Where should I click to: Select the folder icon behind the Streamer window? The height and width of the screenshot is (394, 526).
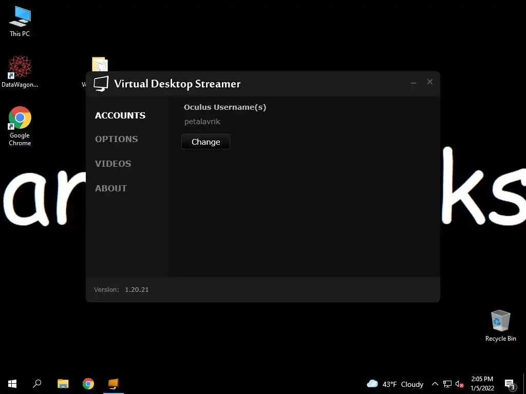tap(100, 64)
